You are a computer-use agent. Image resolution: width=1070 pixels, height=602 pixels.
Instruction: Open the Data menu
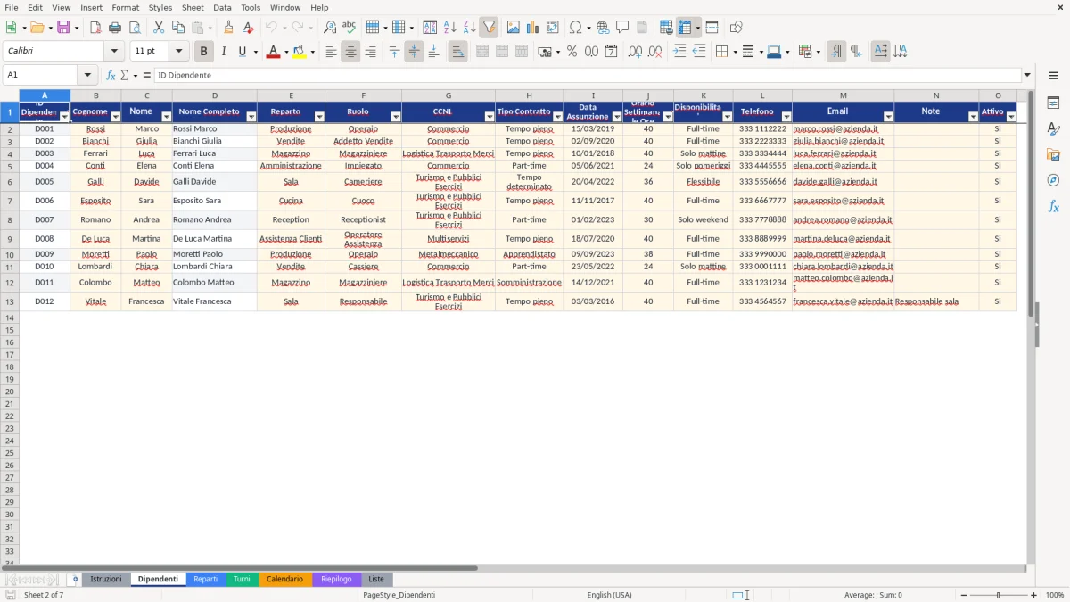coord(222,7)
